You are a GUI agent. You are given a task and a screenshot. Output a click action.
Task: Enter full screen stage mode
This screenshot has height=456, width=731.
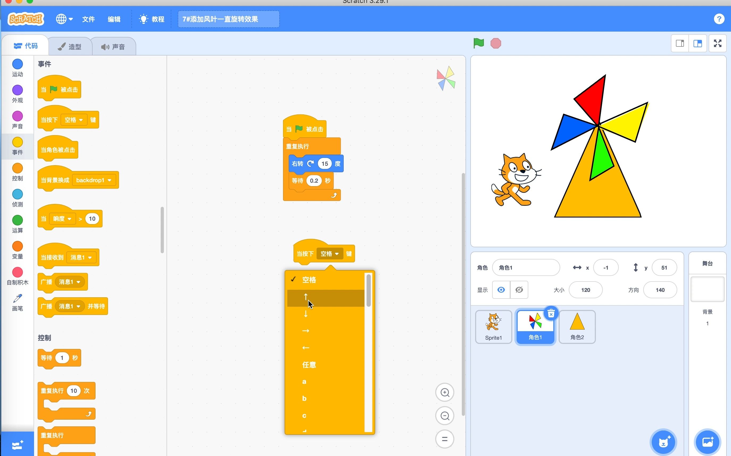(x=717, y=44)
